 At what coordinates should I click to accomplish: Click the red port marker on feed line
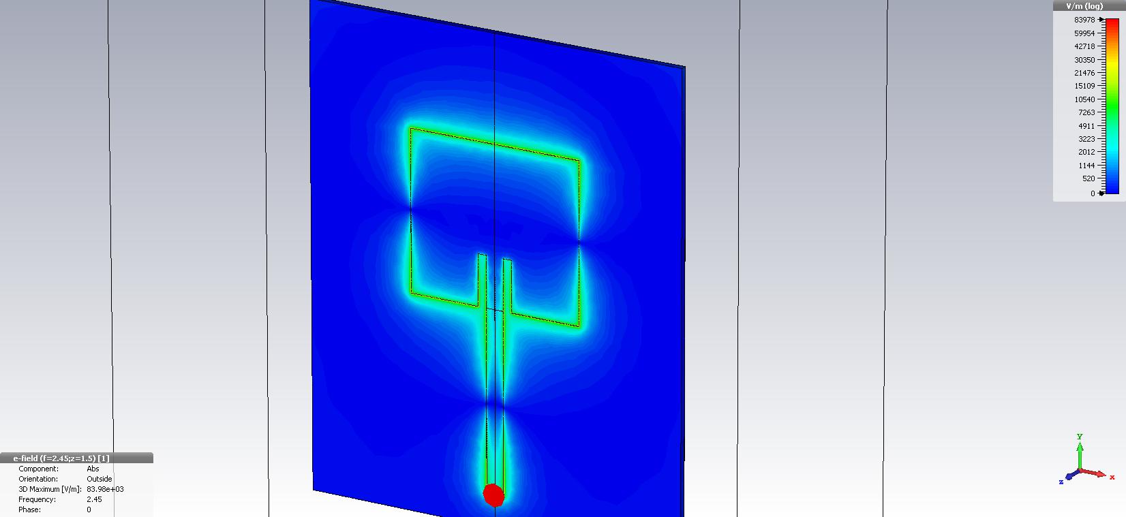[493, 495]
